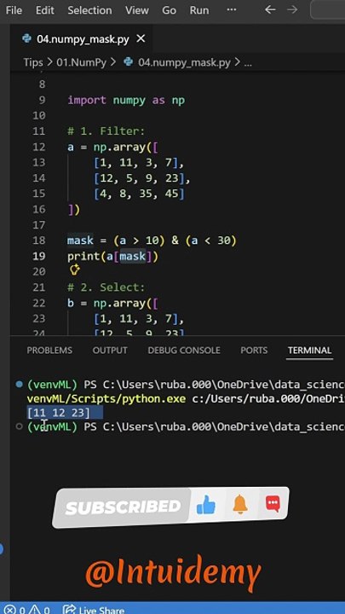The image size is (345, 614).
Task: Open the Edit menu
Action: coord(44,9)
